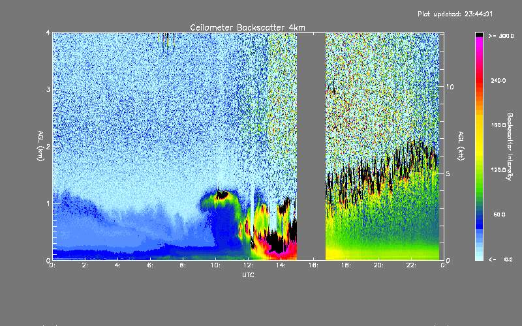Click the "60.0" colorbar value

point(499,215)
